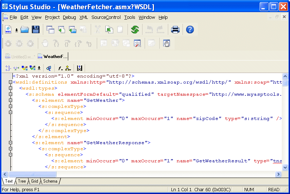This screenshot has width=290, height=194.
Task: Open the new document dropdown arrow
Action: coord(16,30)
